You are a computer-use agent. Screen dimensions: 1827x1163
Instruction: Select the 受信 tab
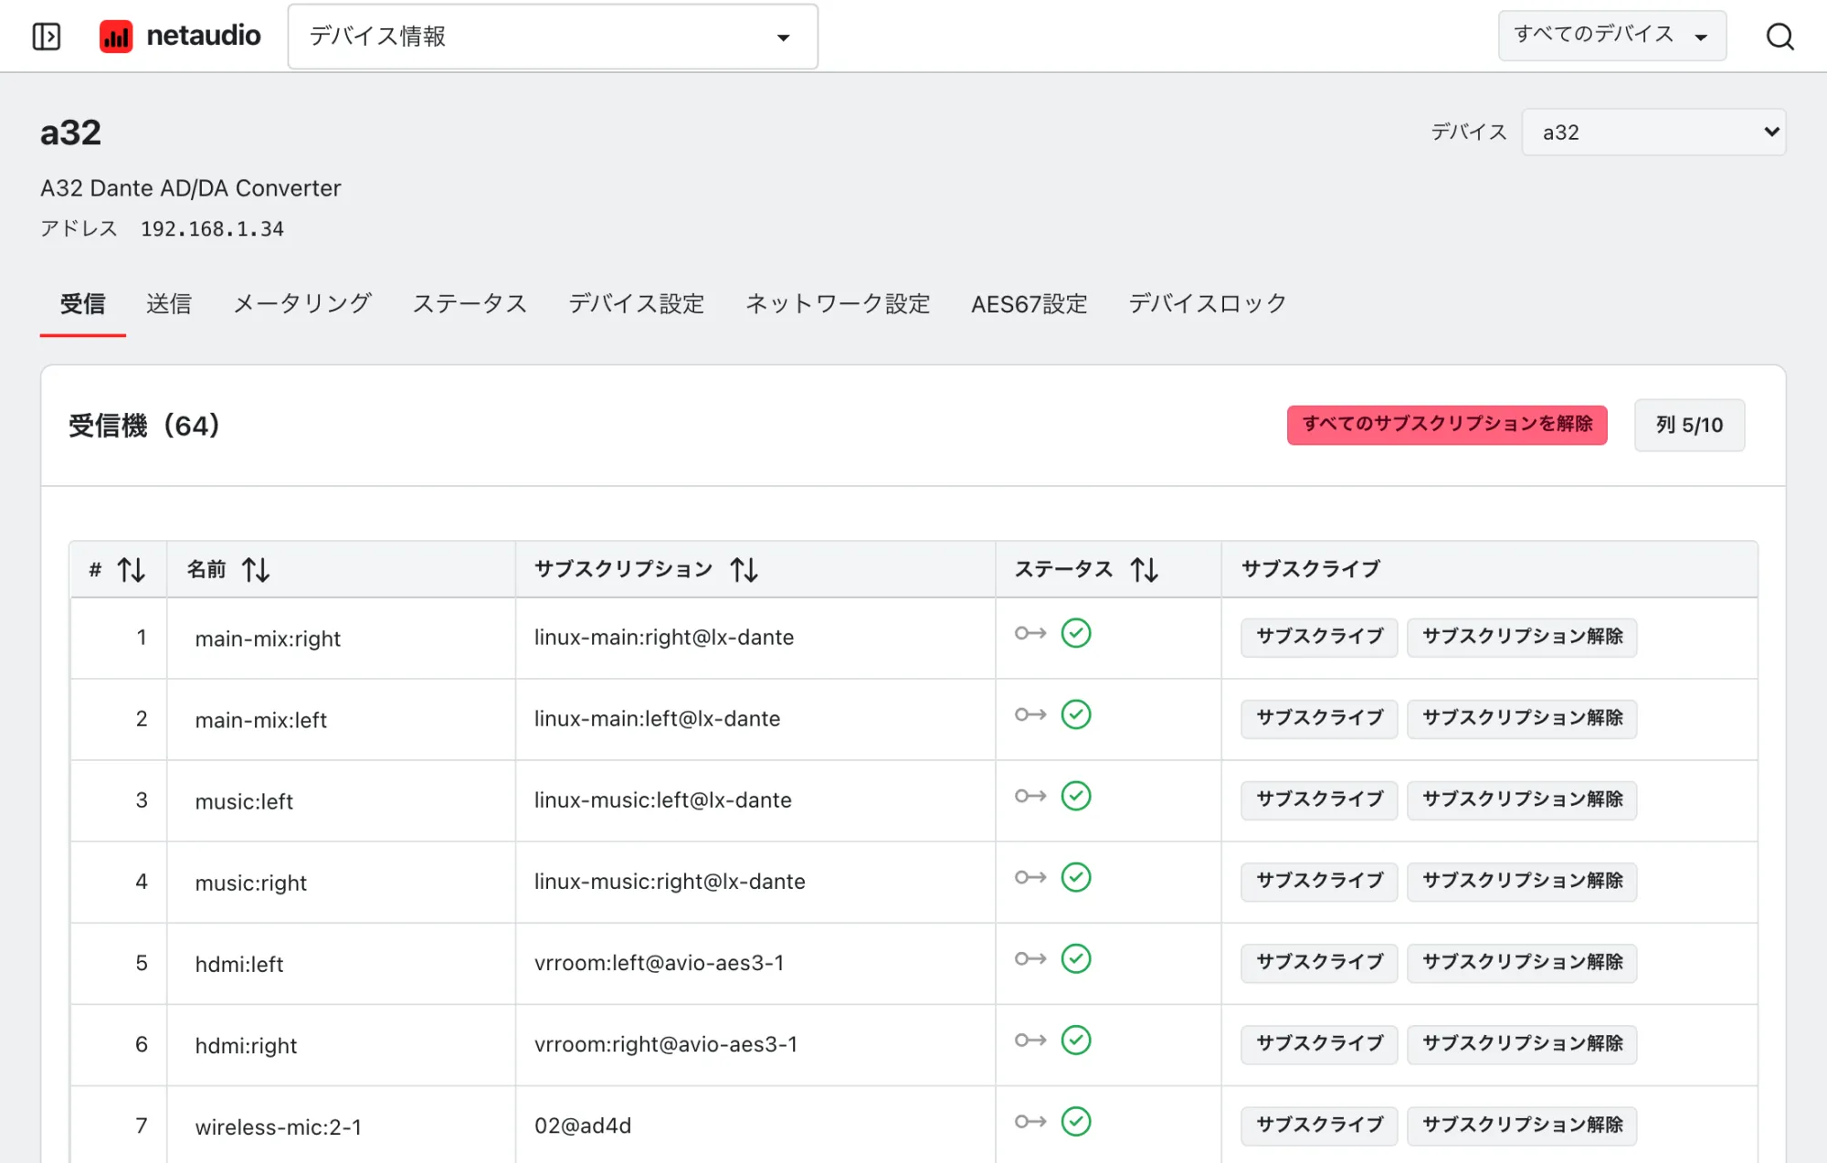[x=82, y=303]
